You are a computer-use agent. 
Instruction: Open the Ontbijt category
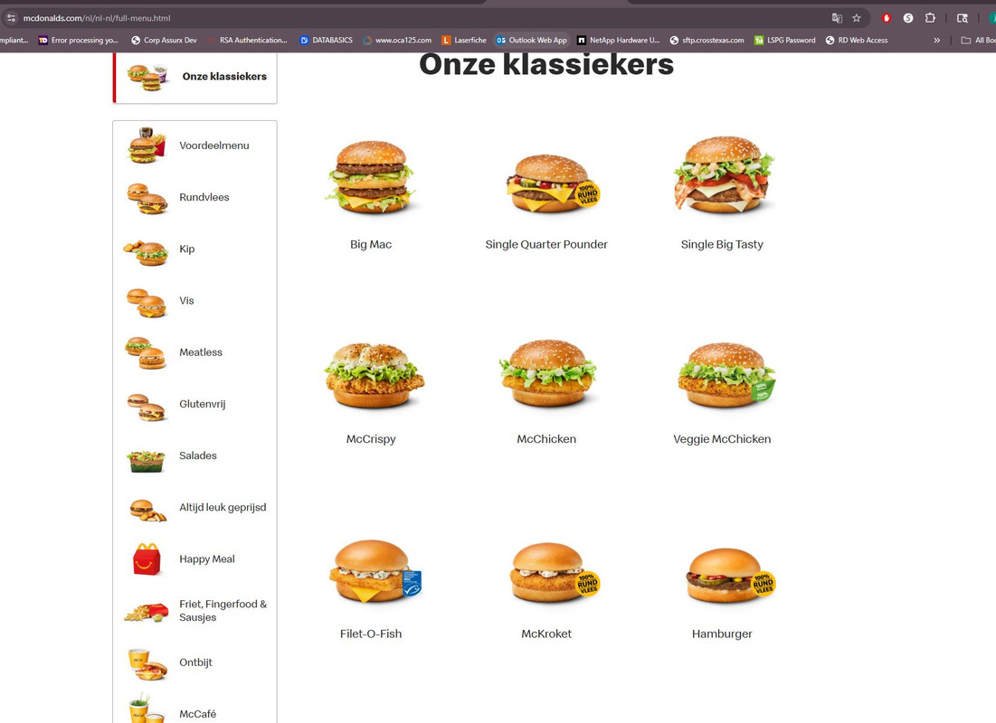(194, 662)
